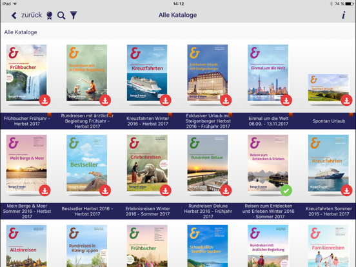Viewport: 356px width, 267px height.
Task: Tap label Bestseller Herbst 2016 - Herbst 2017
Action: (x=87, y=211)
